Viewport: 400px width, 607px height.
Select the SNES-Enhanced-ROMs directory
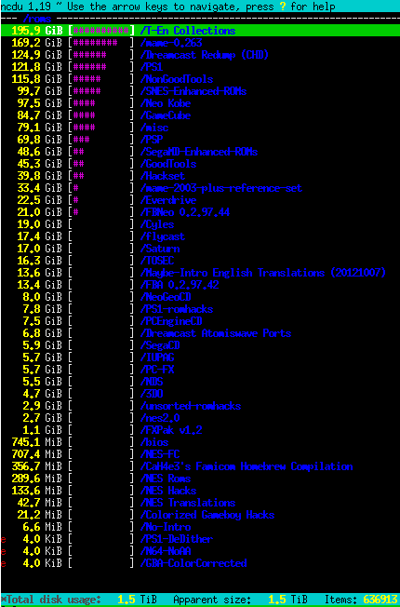point(193,91)
